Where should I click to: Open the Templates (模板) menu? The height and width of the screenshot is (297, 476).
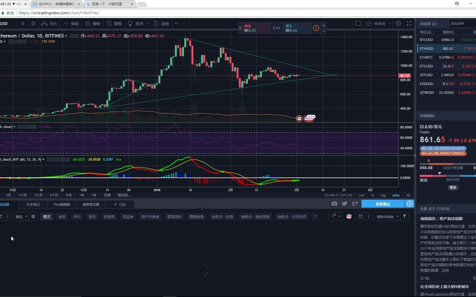[x=93, y=24]
